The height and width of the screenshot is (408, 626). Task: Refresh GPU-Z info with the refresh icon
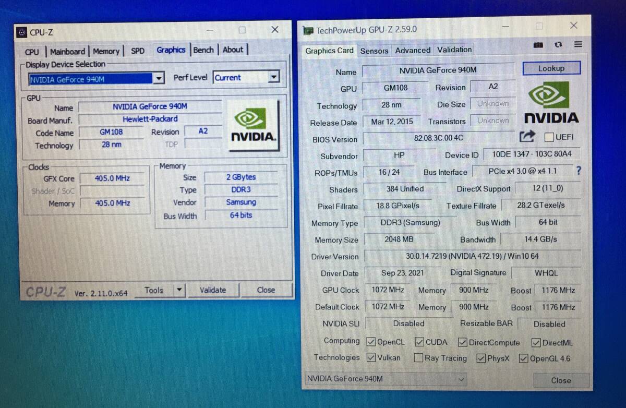pyautogui.click(x=558, y=45)
